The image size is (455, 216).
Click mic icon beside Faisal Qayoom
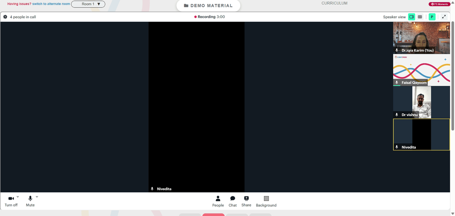(397, 83)
